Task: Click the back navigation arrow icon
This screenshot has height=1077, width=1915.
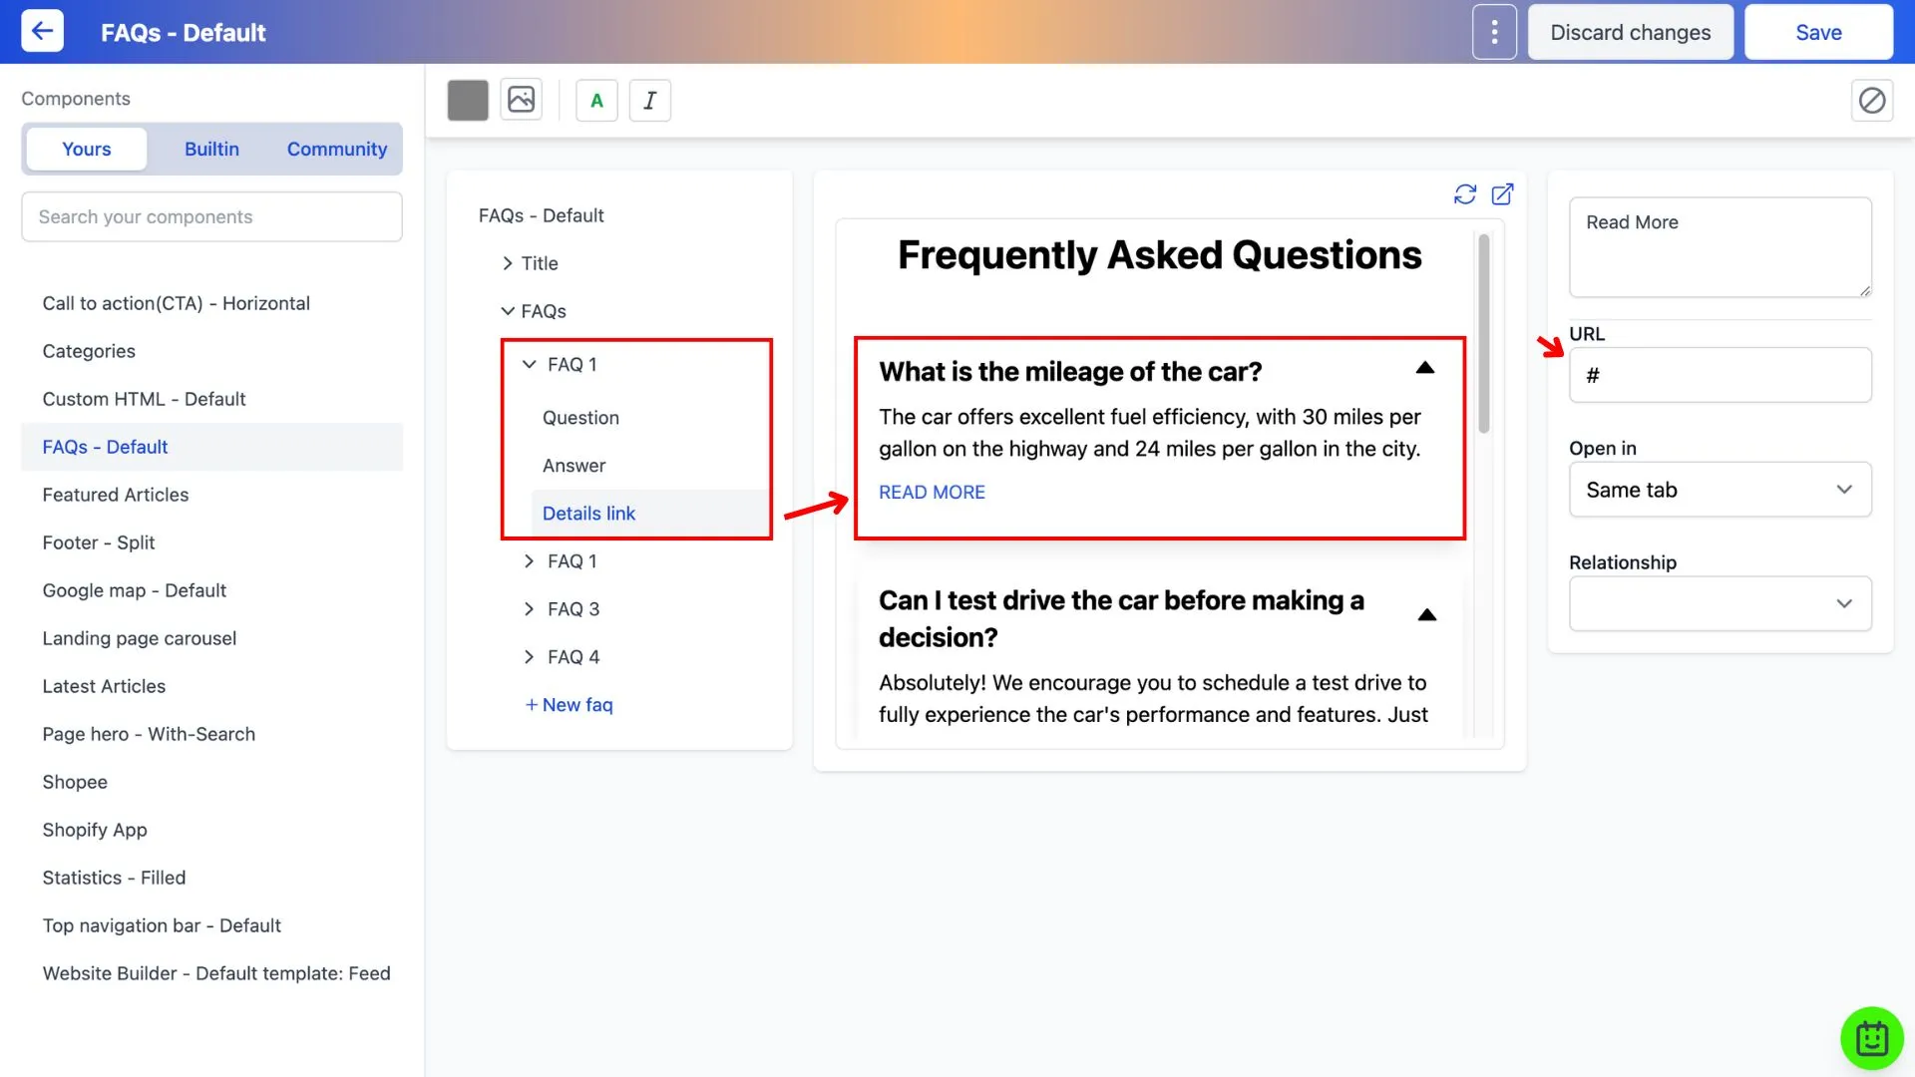Action: click(42, 32)
